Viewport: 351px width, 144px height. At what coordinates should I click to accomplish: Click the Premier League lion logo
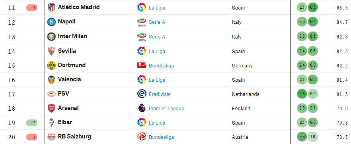tap(142, 108)
